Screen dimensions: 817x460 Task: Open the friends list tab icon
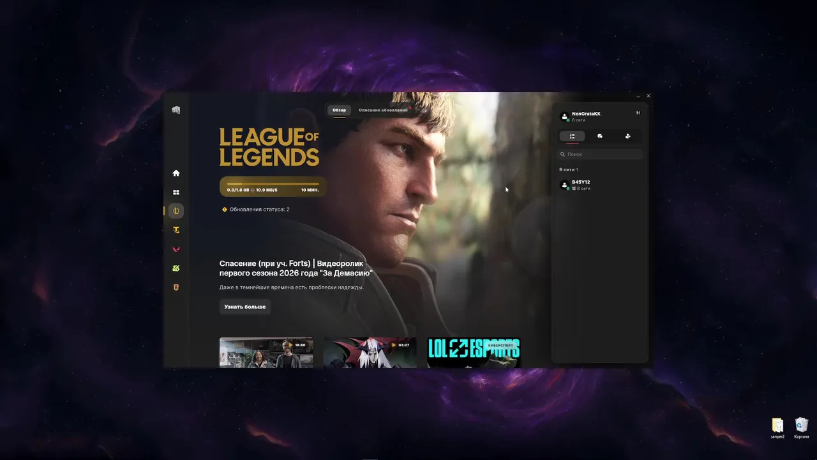572,136
